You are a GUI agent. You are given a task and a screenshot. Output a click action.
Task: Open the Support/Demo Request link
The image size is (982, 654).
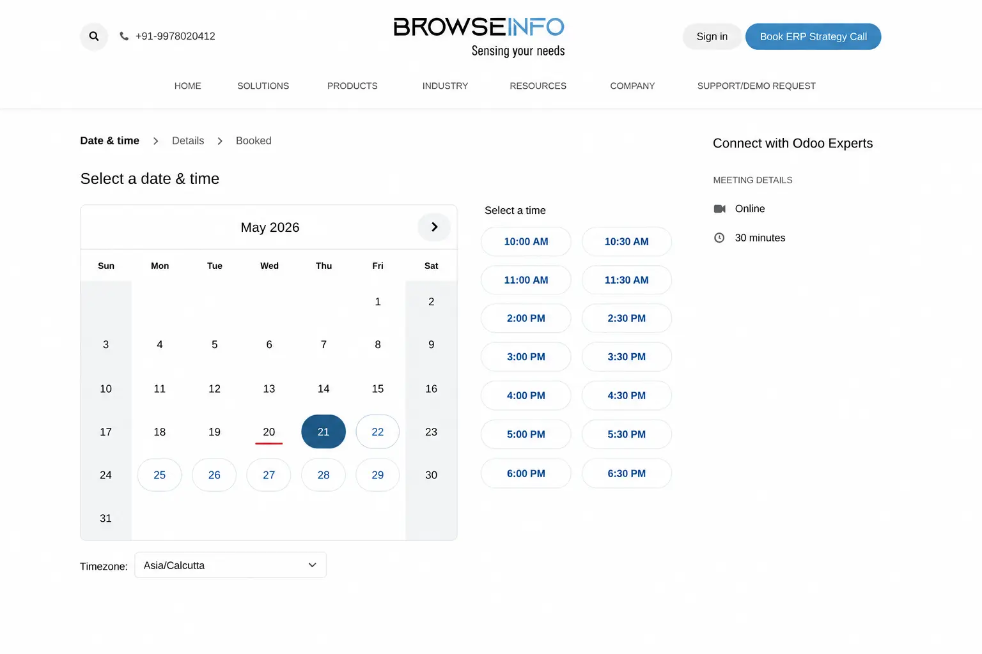(x=756, y=86)
